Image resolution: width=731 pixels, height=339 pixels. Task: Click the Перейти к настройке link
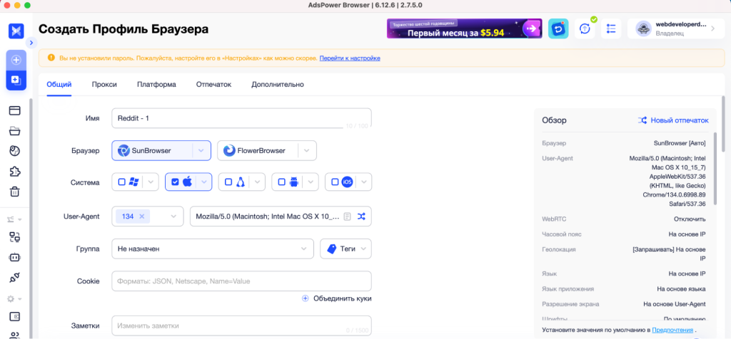pyautogui.click(x=350, y=58)
